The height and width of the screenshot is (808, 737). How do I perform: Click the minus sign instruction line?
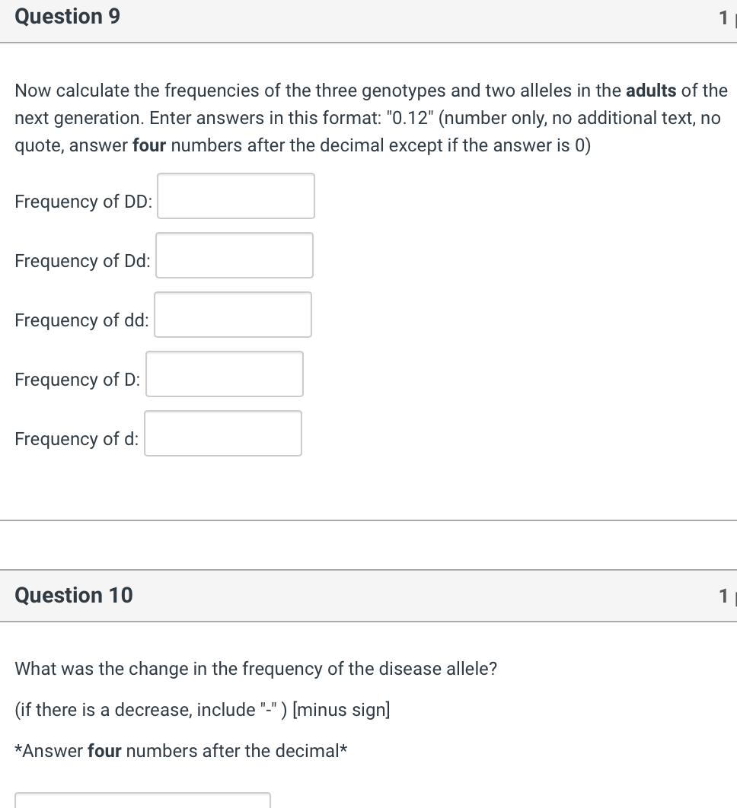tap(202, 709)
